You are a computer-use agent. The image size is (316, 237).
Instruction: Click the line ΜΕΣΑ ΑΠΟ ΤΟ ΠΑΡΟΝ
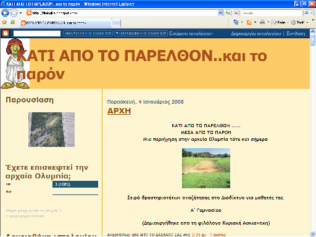pos(206,132)
